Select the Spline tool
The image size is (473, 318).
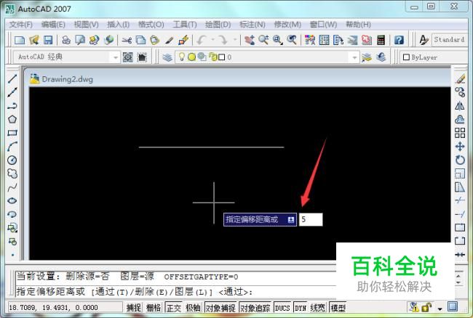(x=12, y=187)
